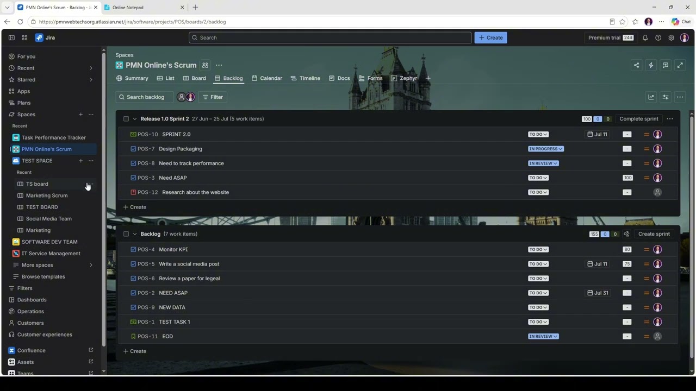This screenshot has width=696, height=391.
Task: Open the team icon beside the project title
Action: (x=205, y=65)
